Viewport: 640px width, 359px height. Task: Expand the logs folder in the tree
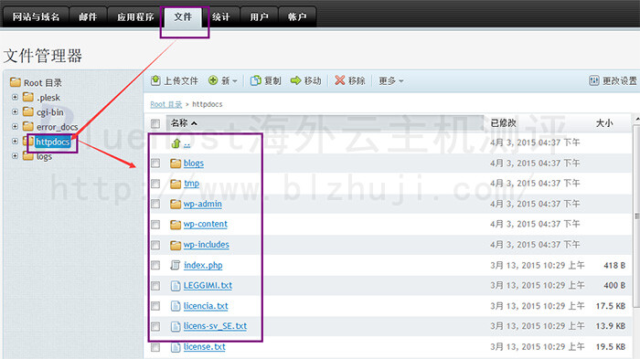[x=16, y=156]
